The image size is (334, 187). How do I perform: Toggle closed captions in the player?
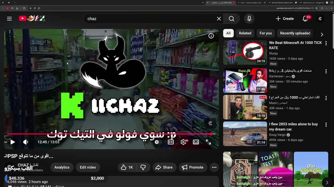171,142
